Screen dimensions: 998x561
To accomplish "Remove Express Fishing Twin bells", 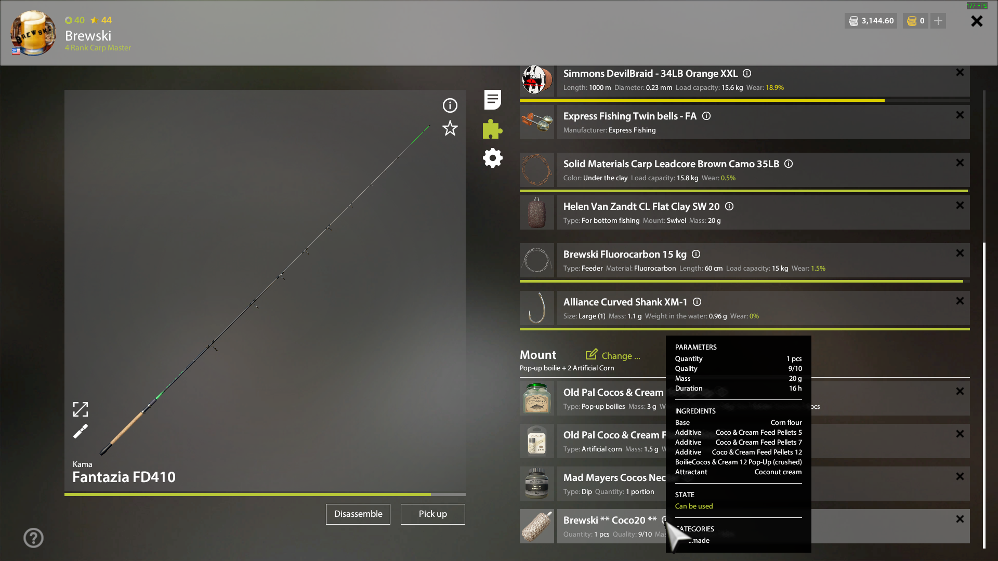I will [960, 115].
